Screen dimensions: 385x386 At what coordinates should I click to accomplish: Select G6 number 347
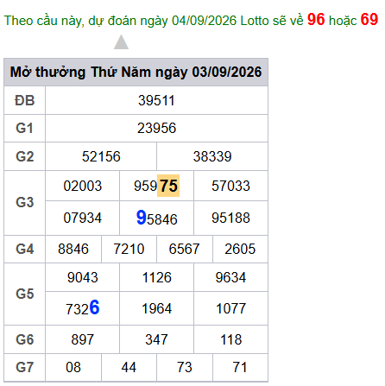tap(156, 339)
